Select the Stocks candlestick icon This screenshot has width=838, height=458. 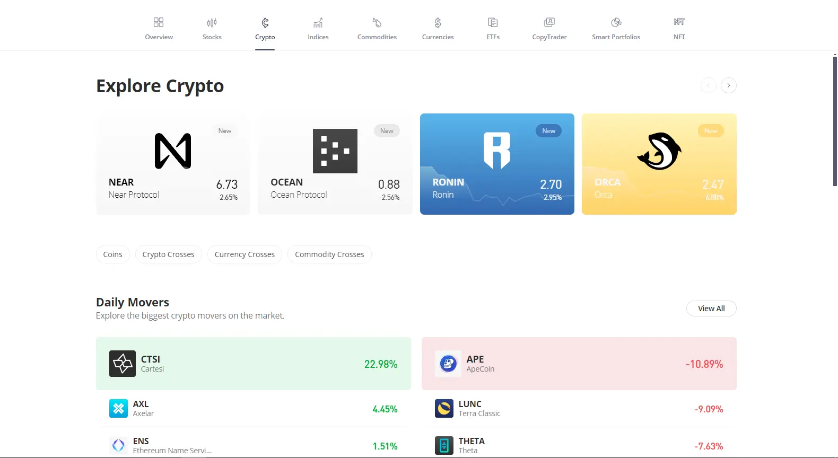[x=212, y=22]
